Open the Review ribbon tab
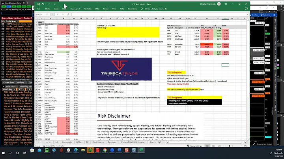284x159 pixels. [106, 9]
